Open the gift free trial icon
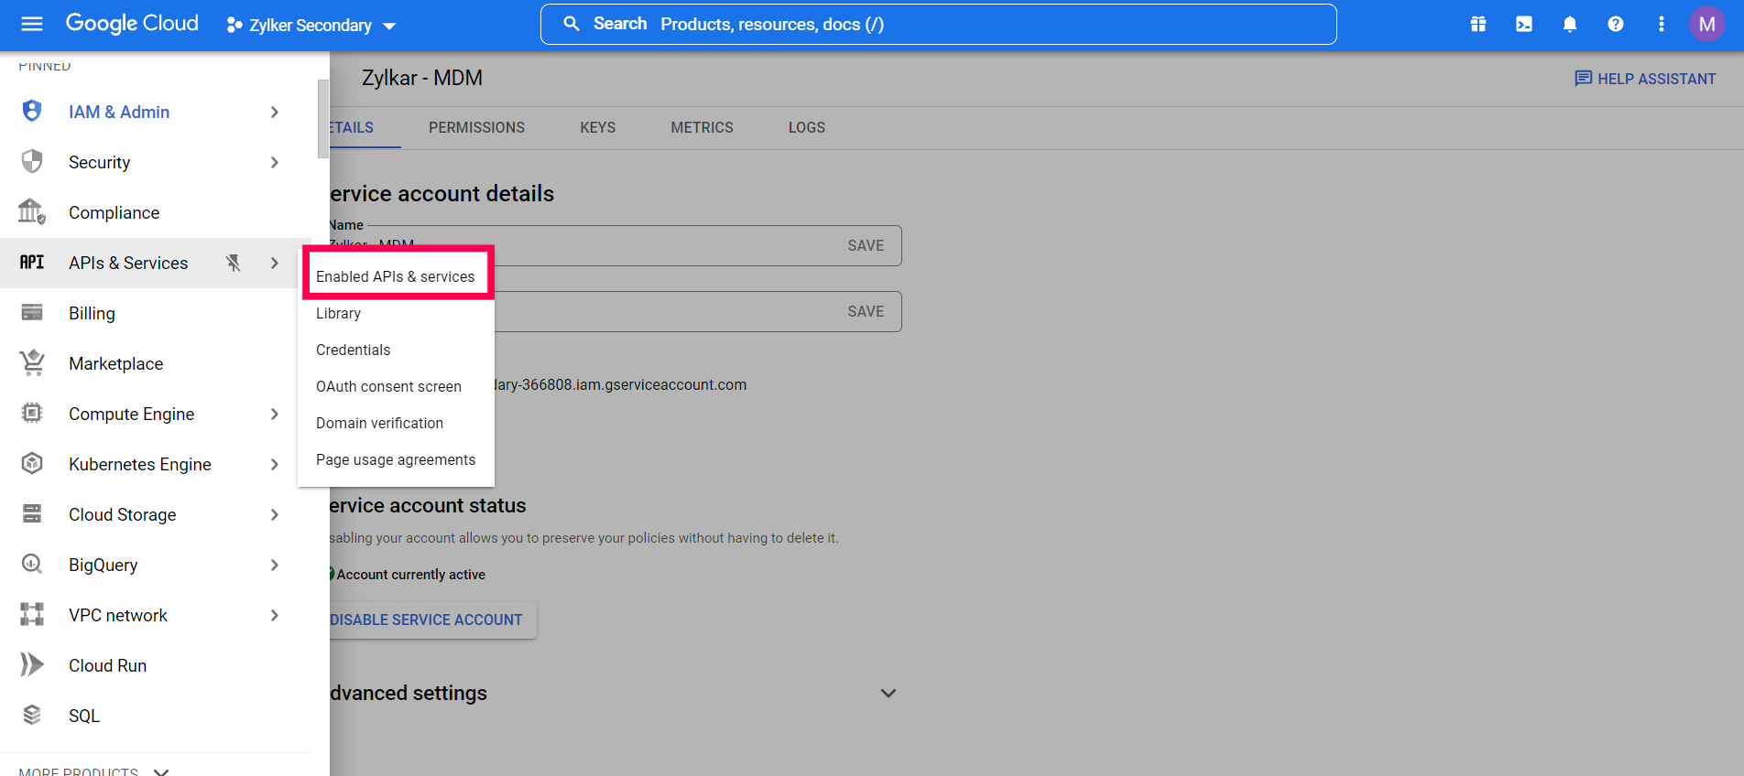Viewport: 1744px width, 776px height. click(1478, 25)
